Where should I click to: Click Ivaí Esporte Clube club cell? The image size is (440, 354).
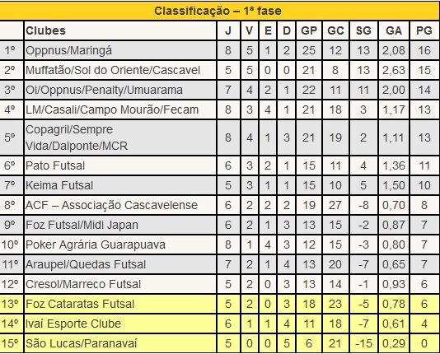point(120,324)
